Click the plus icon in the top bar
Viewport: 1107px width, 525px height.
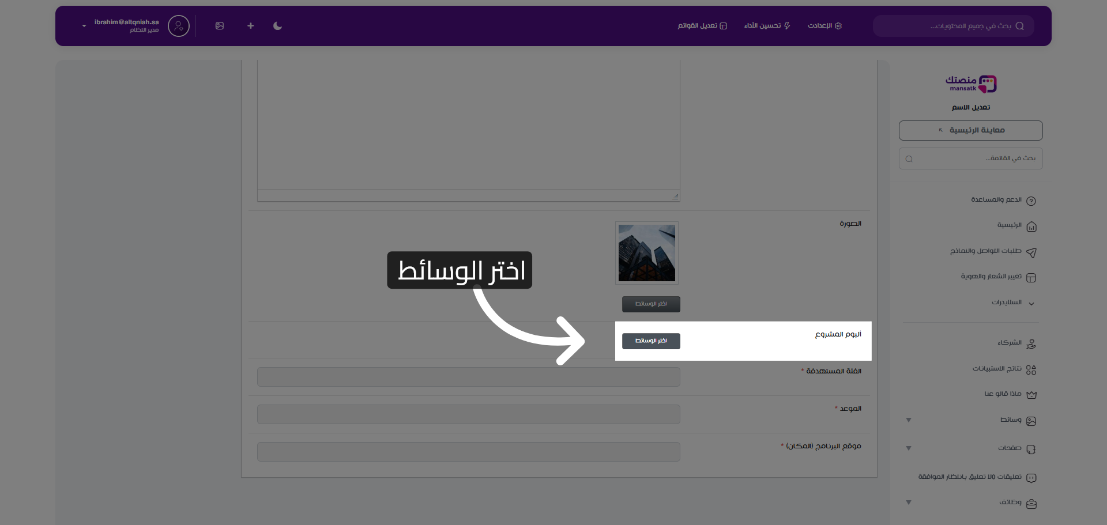click(x=250, y=26)
